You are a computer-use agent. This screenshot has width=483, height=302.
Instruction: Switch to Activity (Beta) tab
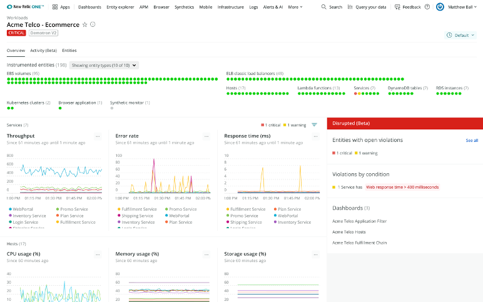point(43,51)
